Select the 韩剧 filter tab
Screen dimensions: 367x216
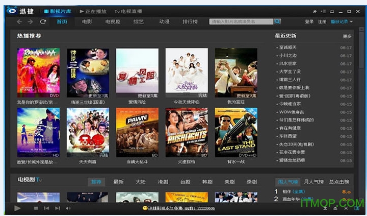207,182
